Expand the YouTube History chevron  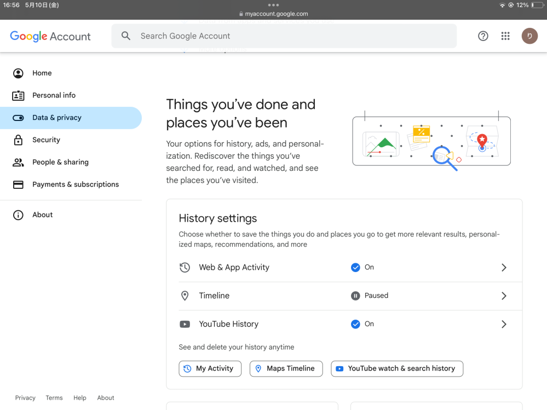504,324
